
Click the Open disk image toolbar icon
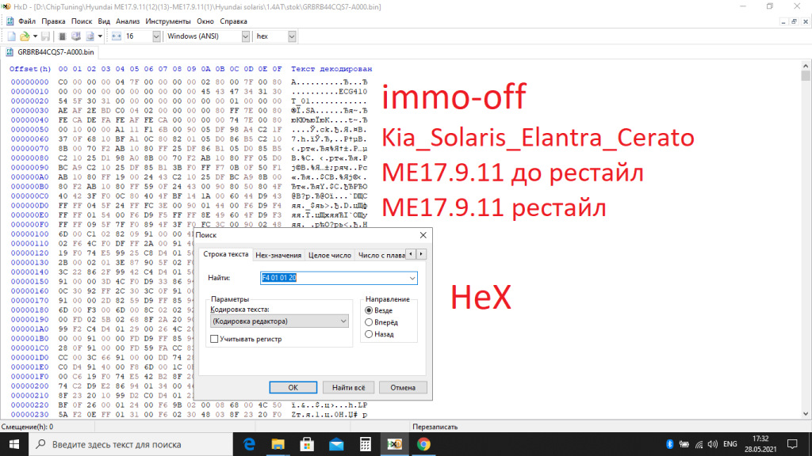(90, 36)
